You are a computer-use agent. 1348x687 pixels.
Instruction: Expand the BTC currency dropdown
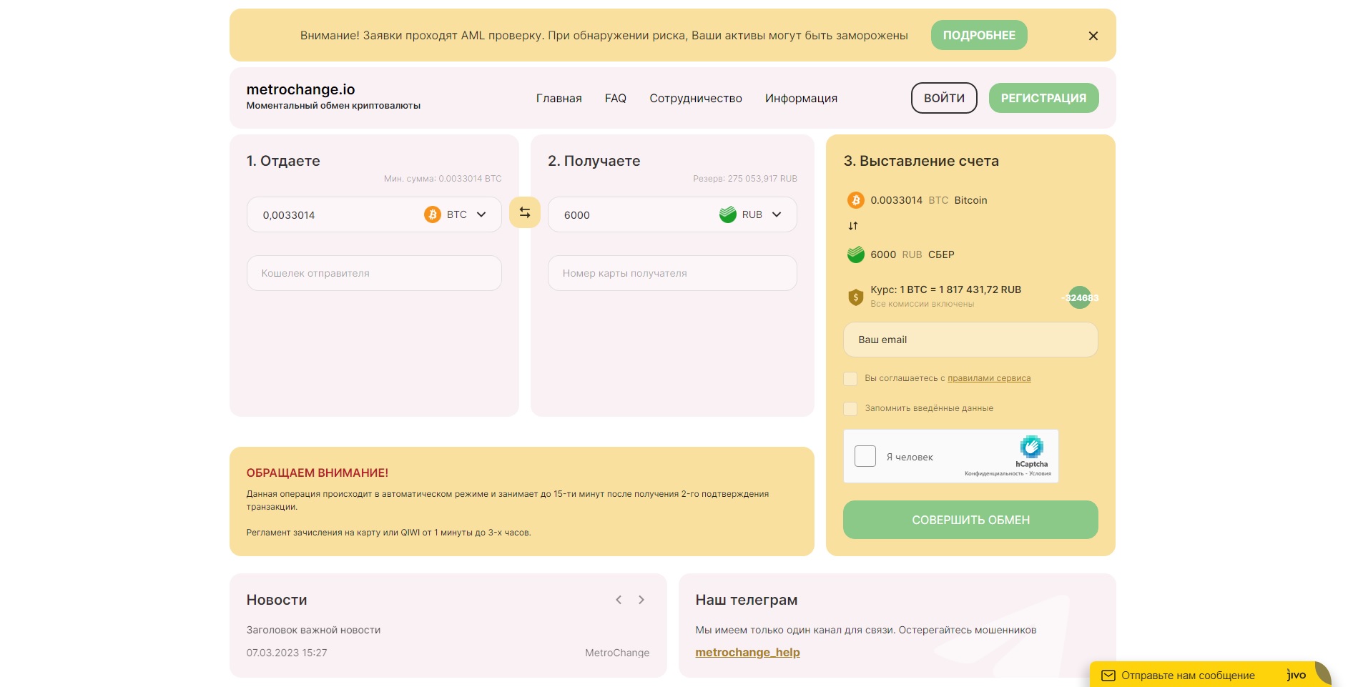pos(481,214)
